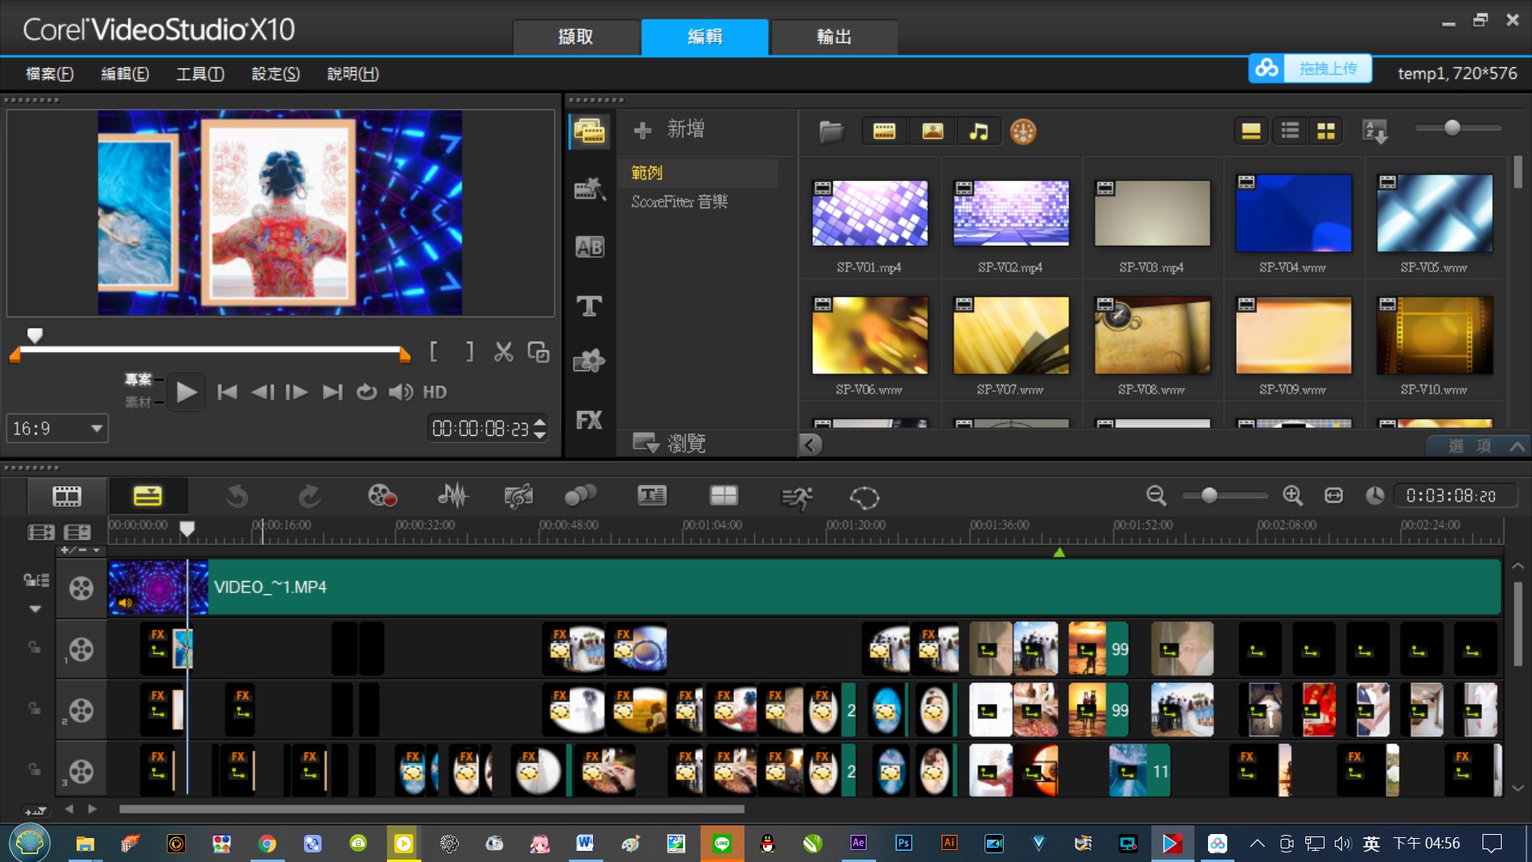The width and height of the screenshot is (1532, 862).
Task: Toggle repeat playback
Action: (366, 392)
